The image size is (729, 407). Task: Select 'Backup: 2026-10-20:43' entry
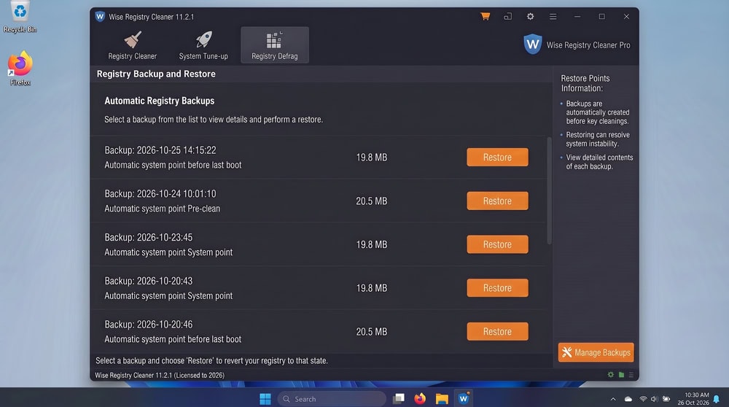pos(318,288)
